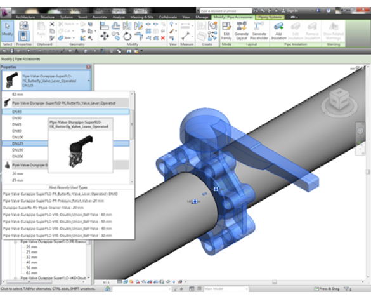Pick recent Double_Union_Ball-Valve : 63 mm type

tap(57, 215)
